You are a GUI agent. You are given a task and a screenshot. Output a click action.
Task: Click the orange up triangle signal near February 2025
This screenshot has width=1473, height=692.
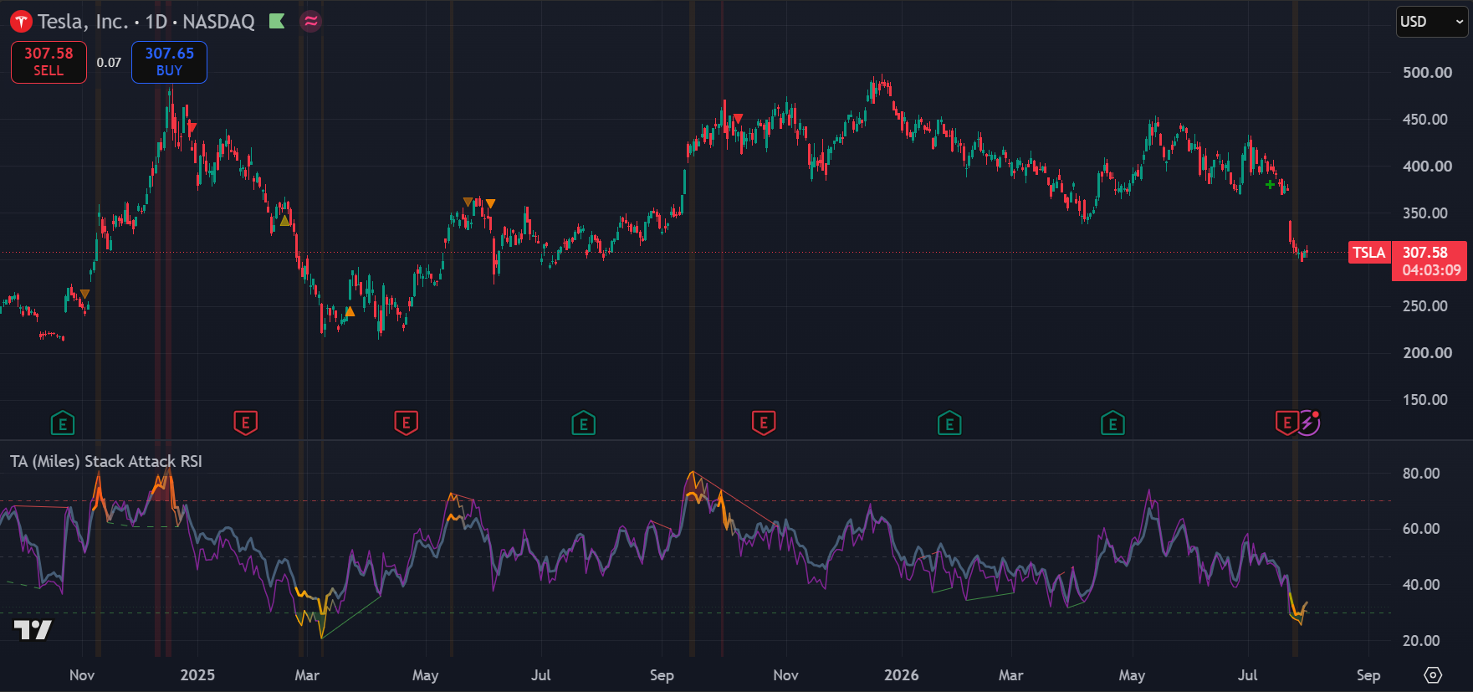click(285, 221)
